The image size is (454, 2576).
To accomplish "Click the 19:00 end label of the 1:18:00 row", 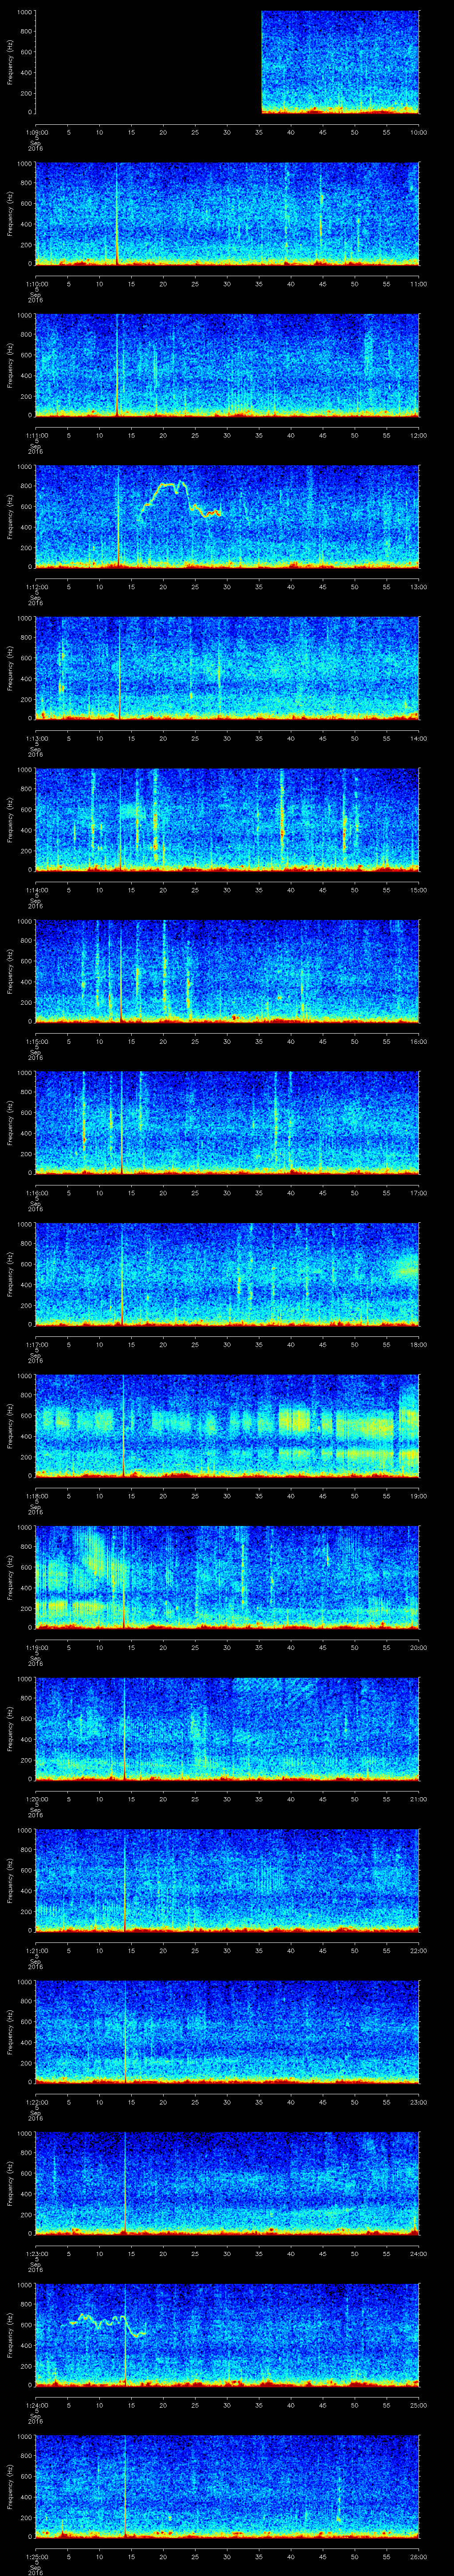I will [x=418, y=1496].
